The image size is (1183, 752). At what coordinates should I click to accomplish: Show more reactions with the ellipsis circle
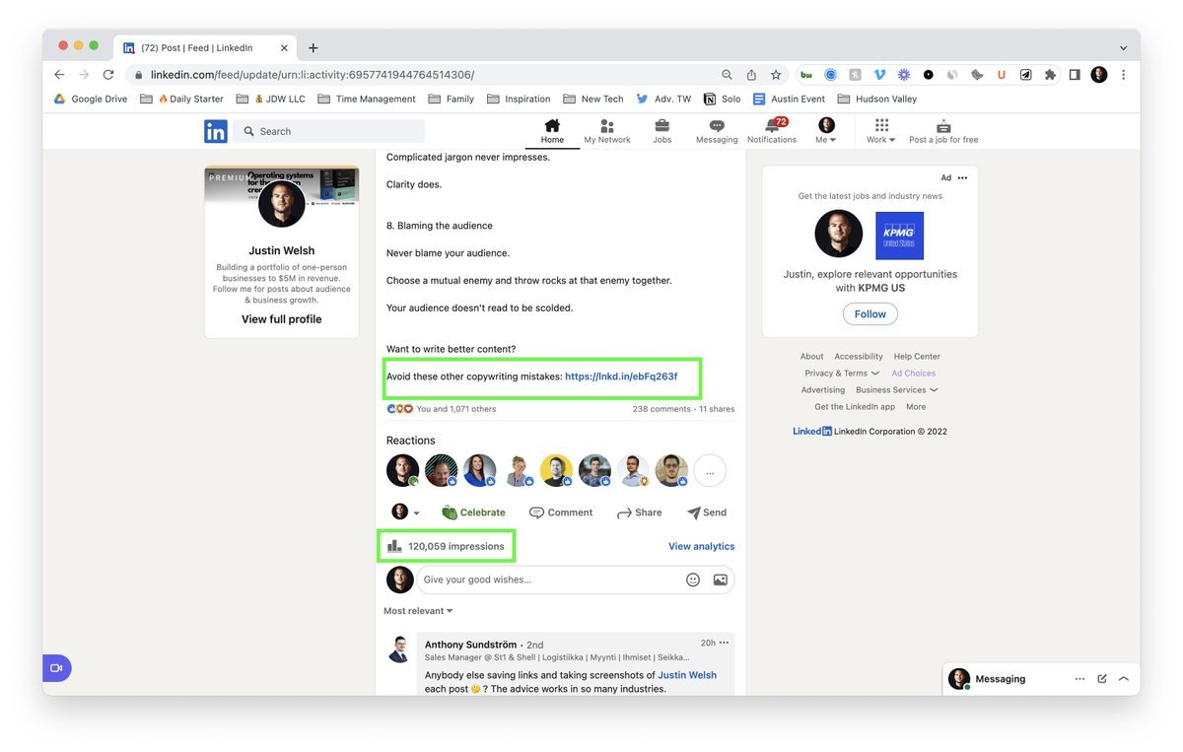(x=710, y=471)
